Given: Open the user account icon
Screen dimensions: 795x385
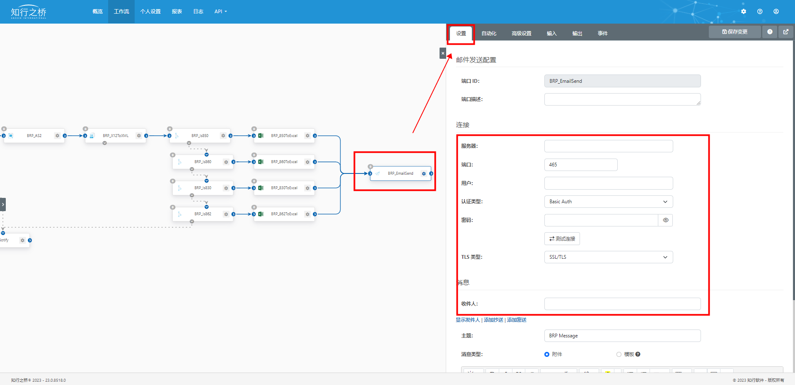Looking at the screenshot, I should point(776,12).
